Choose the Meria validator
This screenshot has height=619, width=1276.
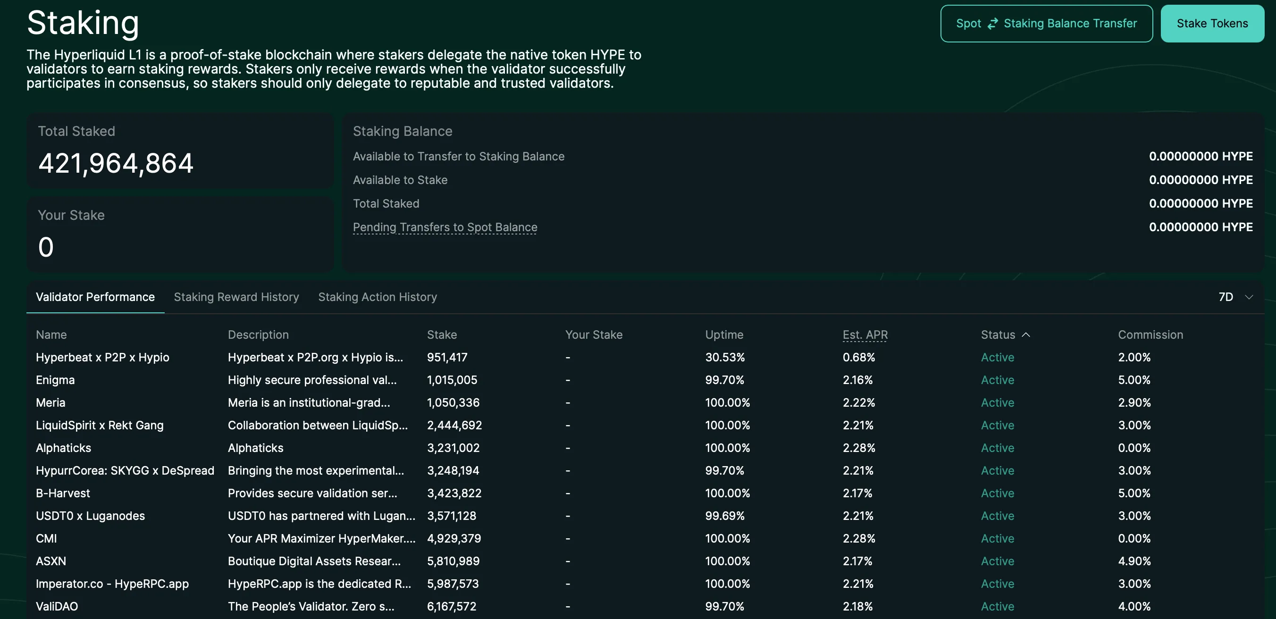click(50, 402)
